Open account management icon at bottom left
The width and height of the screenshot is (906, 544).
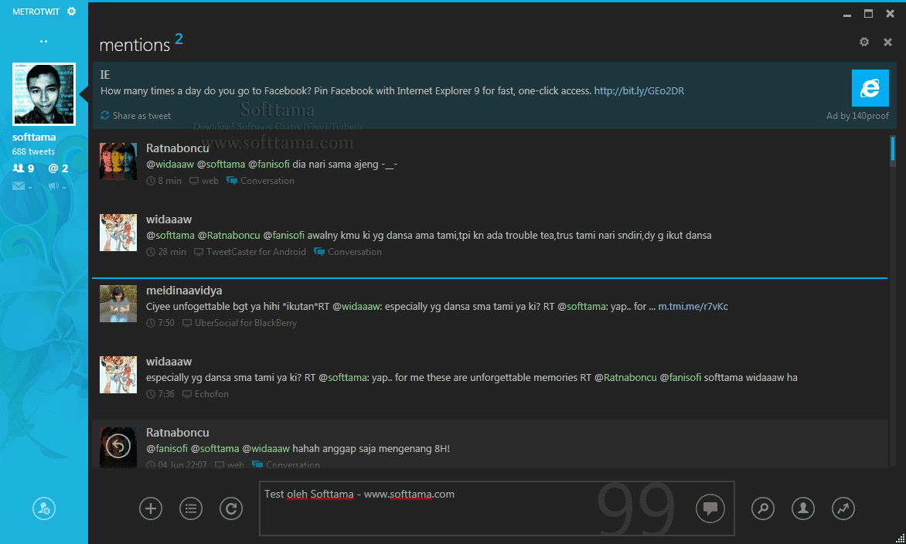click(x=43, y=508)
